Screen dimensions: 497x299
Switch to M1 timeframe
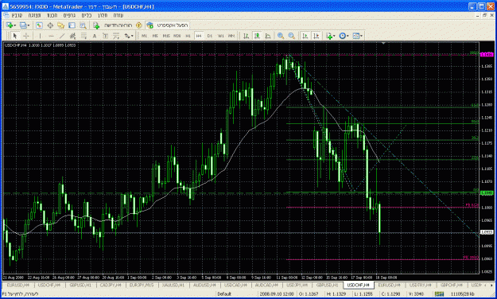(144, 36)
